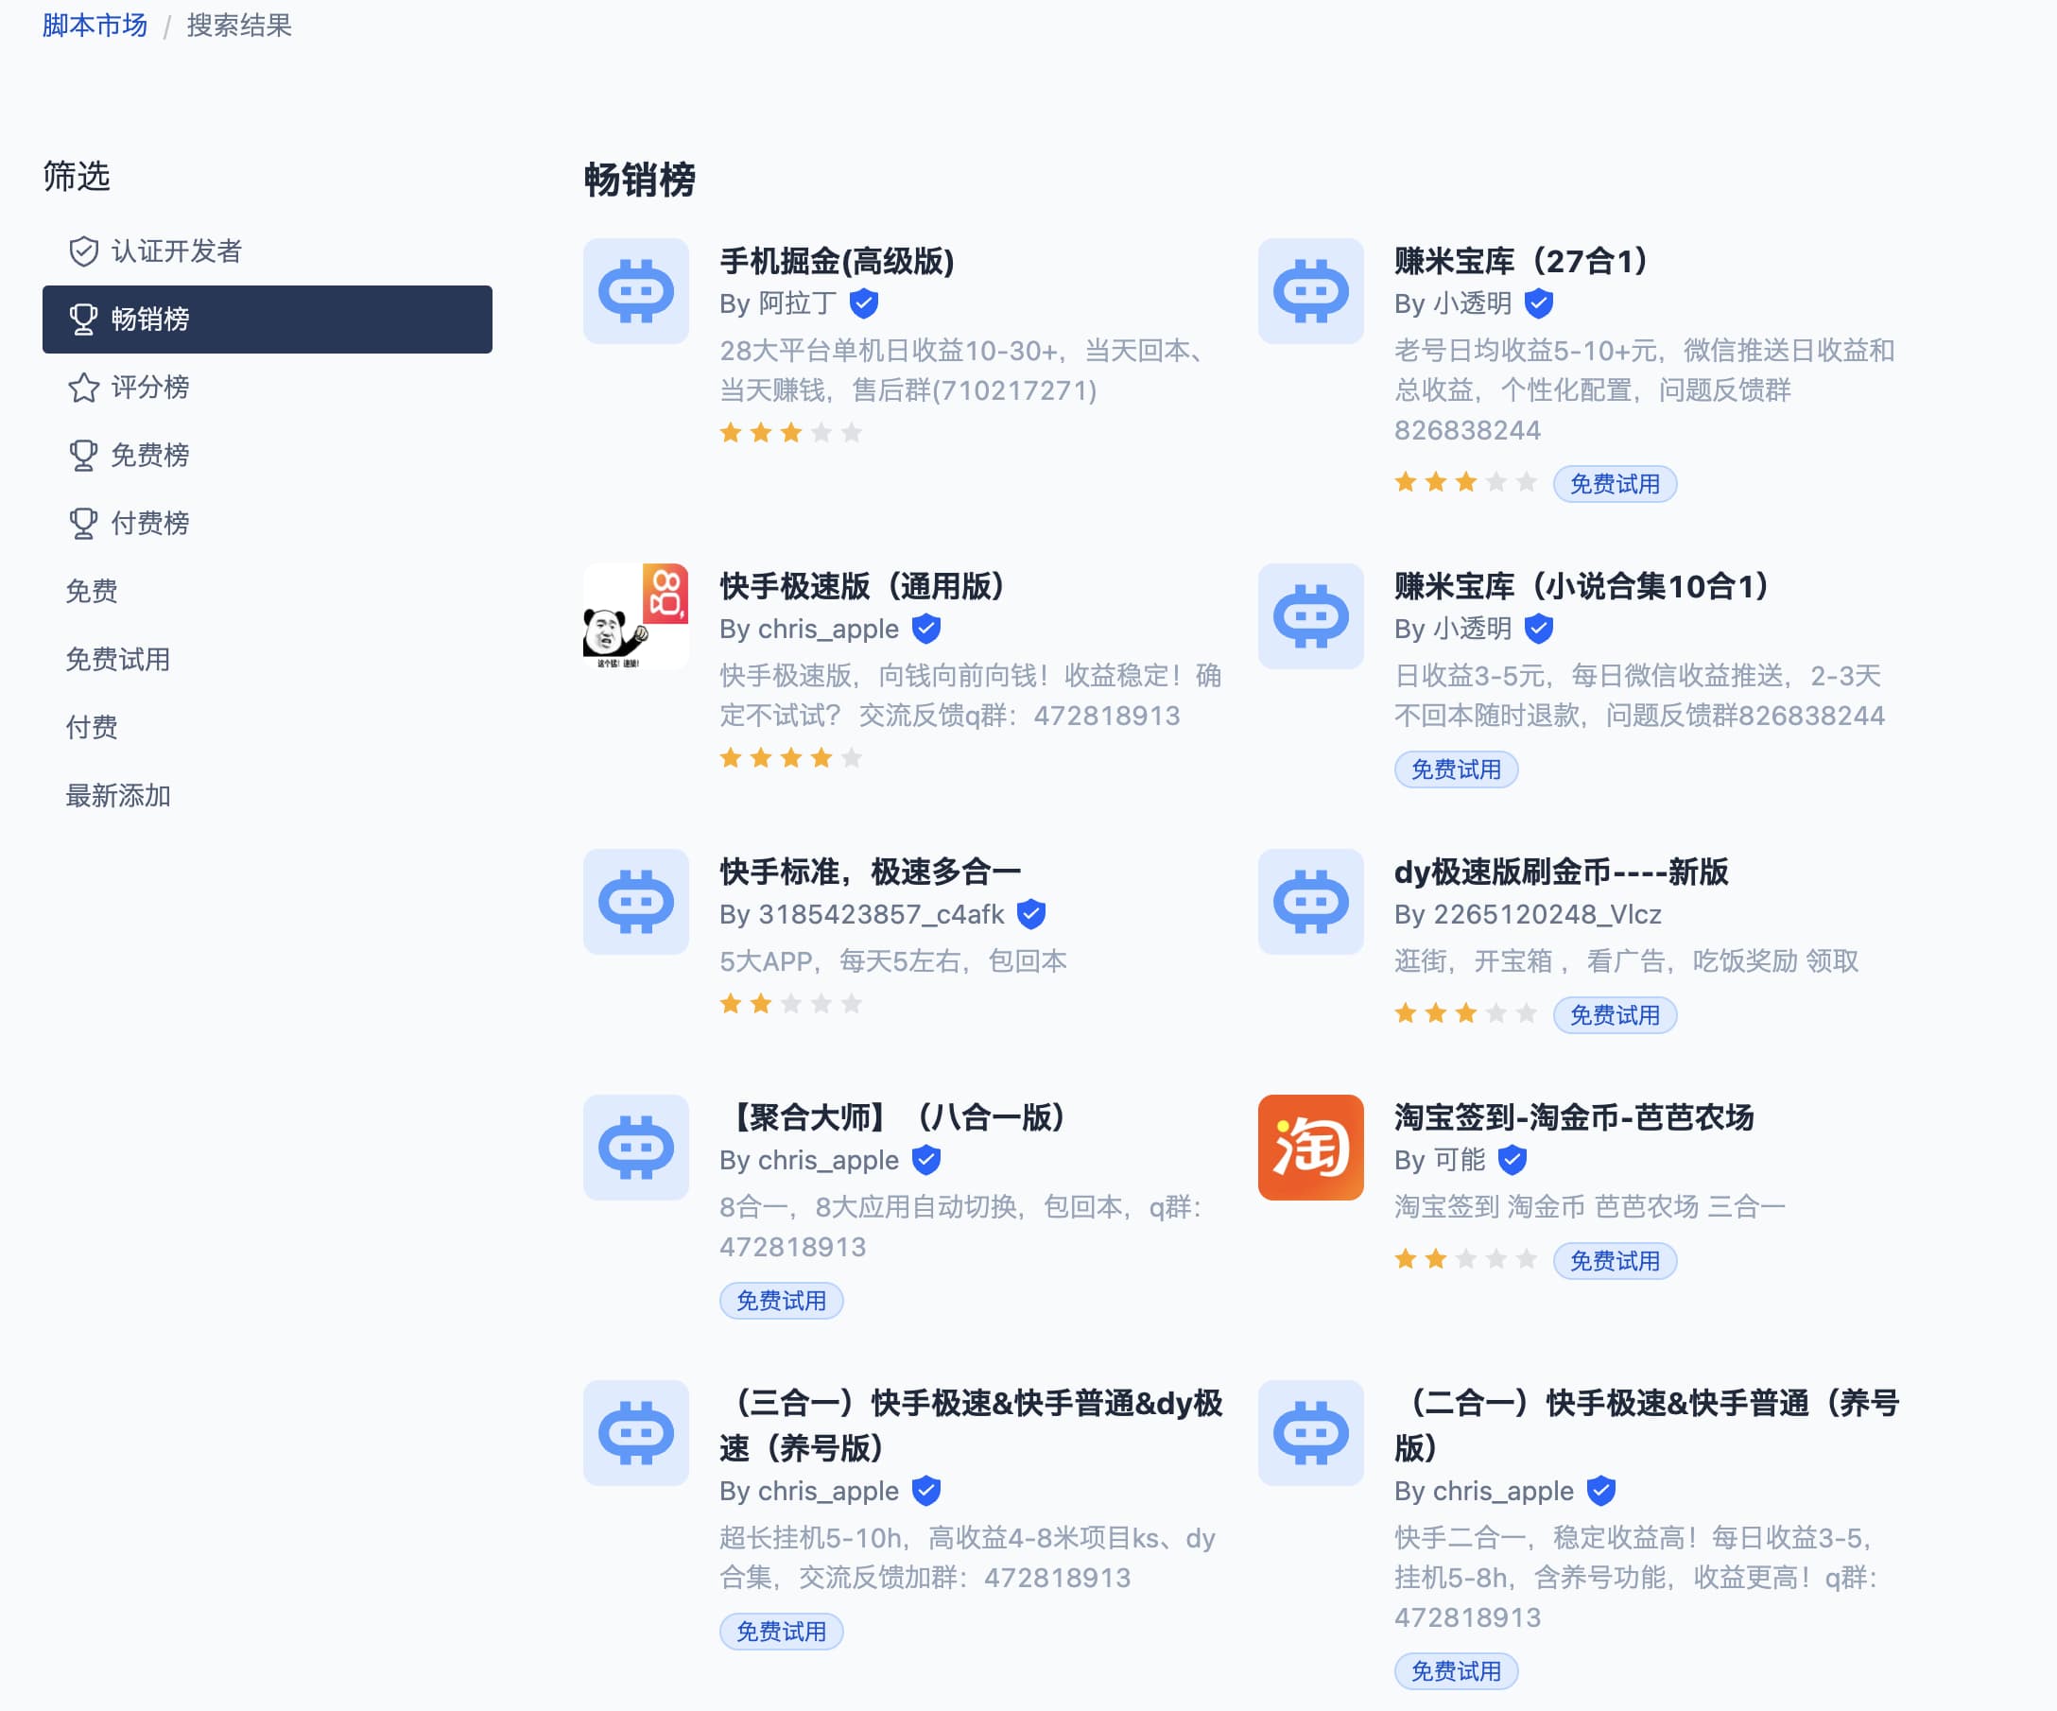Switch to the 付费榜 ranking
Screen dimensions: 2057x1711
point(149,523)
